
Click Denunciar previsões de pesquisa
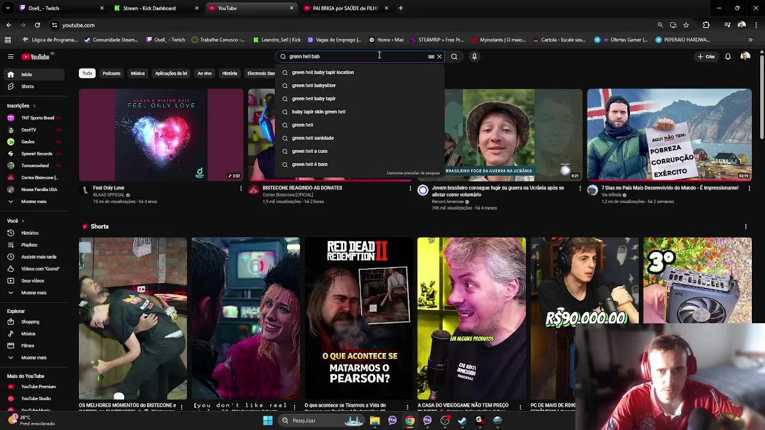pos(413,173)
